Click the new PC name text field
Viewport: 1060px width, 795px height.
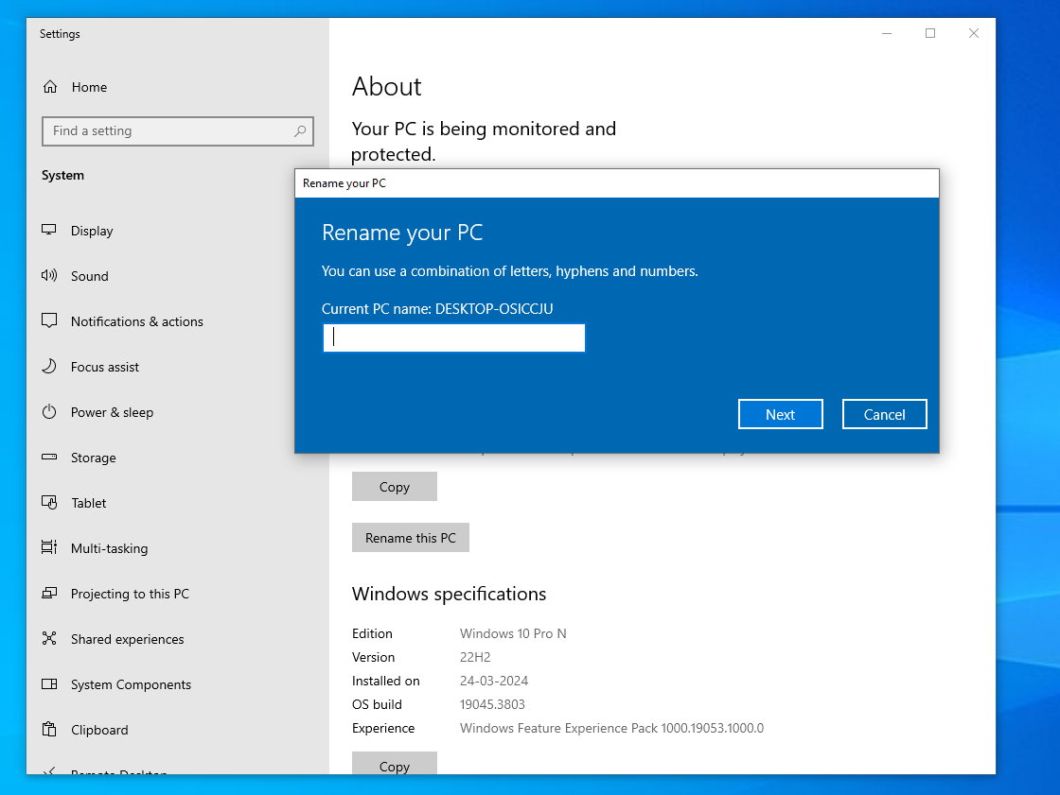(x=454, y=337)
